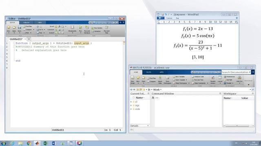Switch to the VIEW tab in Editor
Screen dimensions: 261x146
(x=40, y=23)
